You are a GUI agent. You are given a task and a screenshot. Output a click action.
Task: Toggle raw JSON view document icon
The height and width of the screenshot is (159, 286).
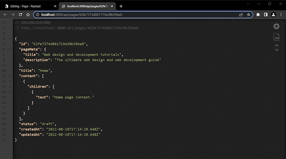point(277,37)
